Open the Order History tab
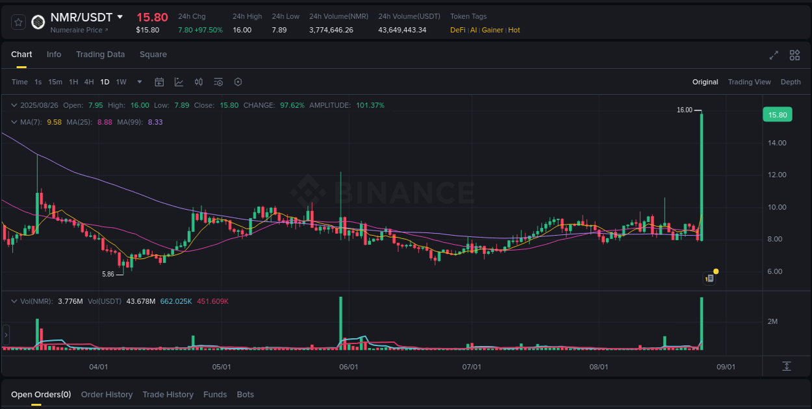Screen dimensions: 812x409 107,394
